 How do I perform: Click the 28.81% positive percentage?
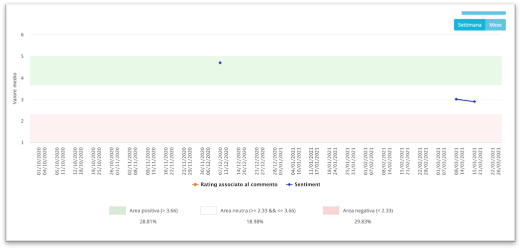148,222
